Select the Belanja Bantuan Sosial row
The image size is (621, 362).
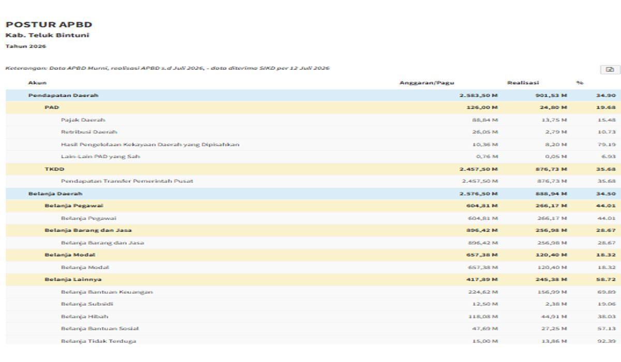point(313,328)
